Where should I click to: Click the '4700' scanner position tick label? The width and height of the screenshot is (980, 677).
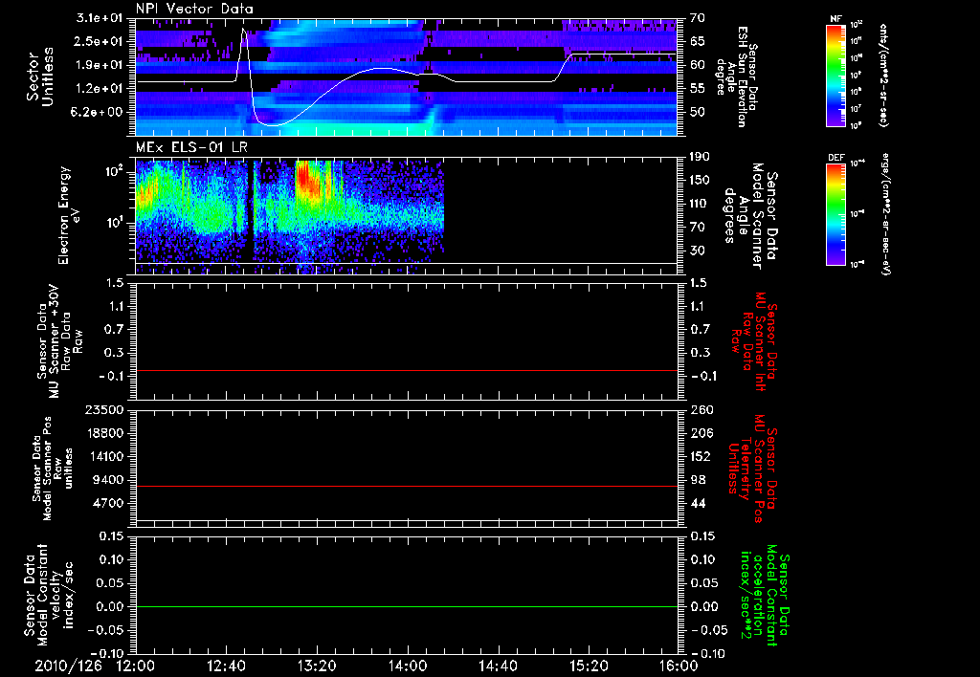pos(108,503)
